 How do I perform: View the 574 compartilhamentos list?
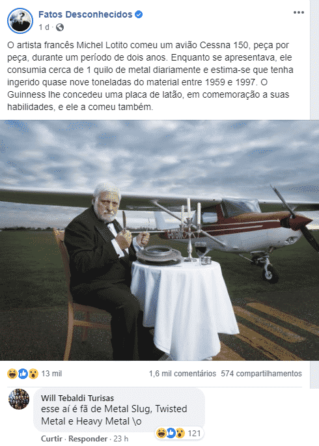click(x=261, y=374)
